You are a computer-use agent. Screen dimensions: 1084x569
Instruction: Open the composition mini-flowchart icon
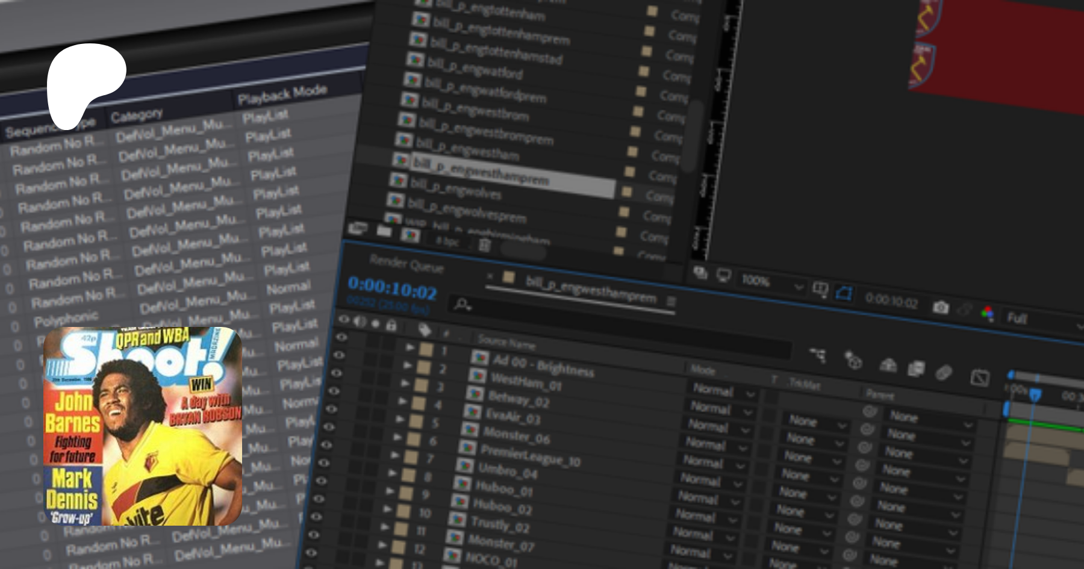[x=817, y=355]
